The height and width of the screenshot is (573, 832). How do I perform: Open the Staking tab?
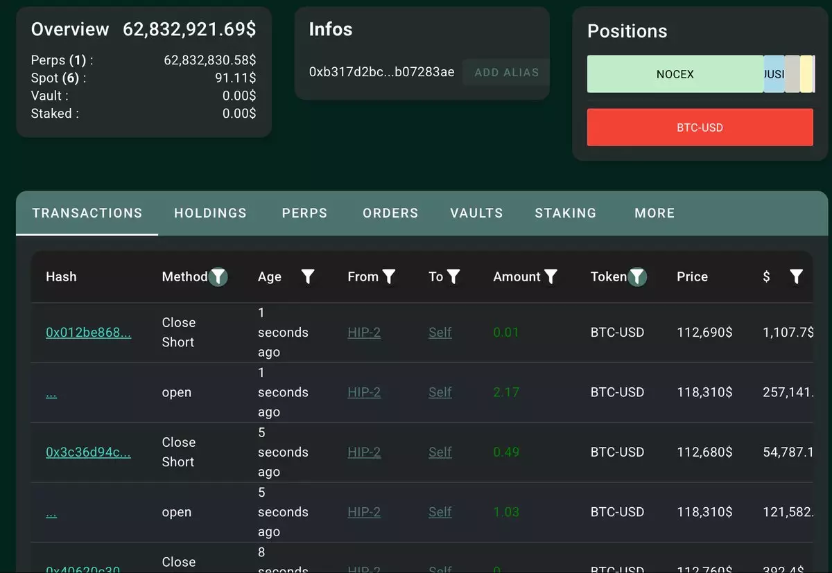(565, 213)
